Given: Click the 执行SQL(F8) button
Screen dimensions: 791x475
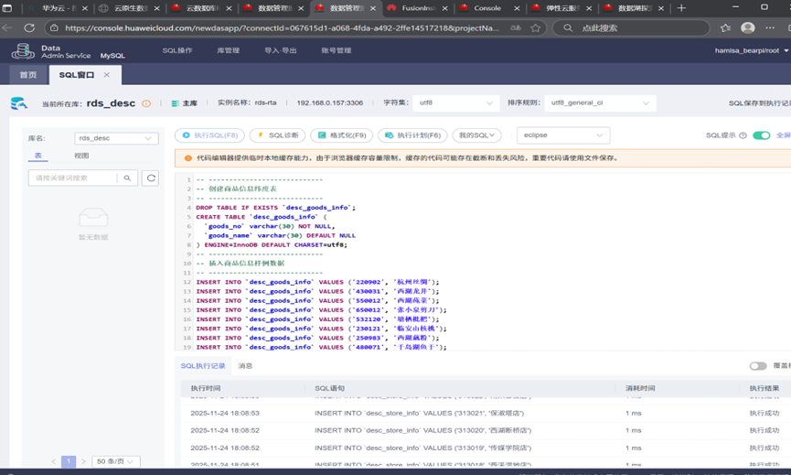Looking at the screenshot, I should coord(209,135).
